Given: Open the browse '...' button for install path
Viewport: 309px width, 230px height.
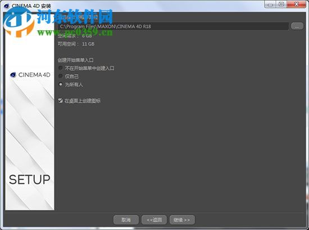Looking at the screenshot, I should click(x=297, y=26).
